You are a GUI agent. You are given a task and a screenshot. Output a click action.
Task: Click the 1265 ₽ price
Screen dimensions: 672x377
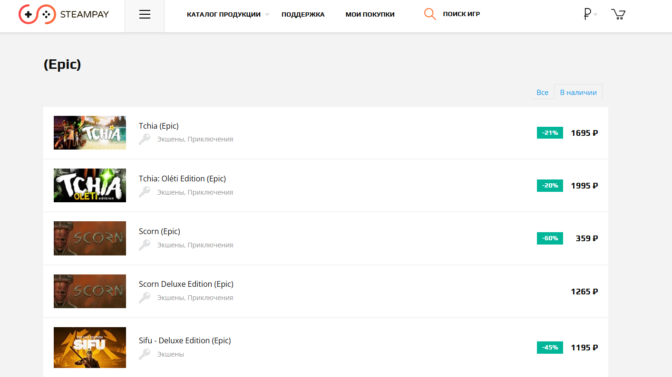coord(584,292)
